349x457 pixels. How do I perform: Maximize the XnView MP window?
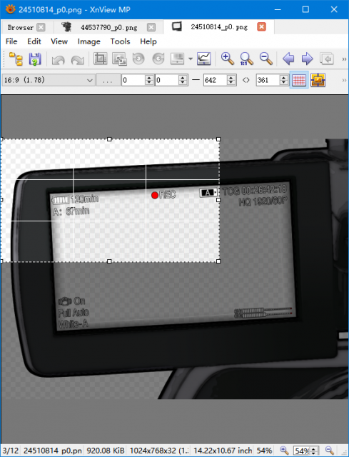tap(305, 9)
